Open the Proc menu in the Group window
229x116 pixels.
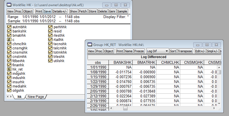click(99, 51)
